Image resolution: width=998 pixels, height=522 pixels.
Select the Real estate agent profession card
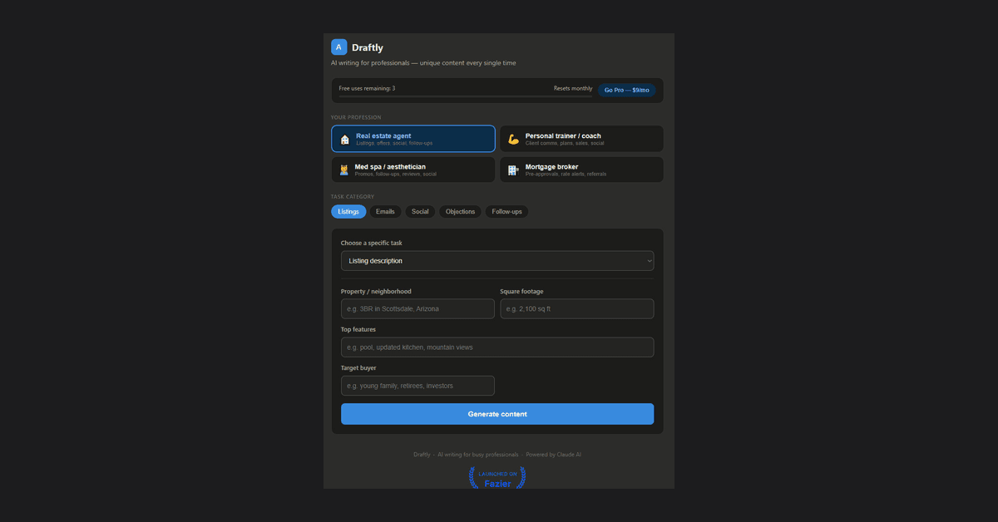tap(413, 139)
